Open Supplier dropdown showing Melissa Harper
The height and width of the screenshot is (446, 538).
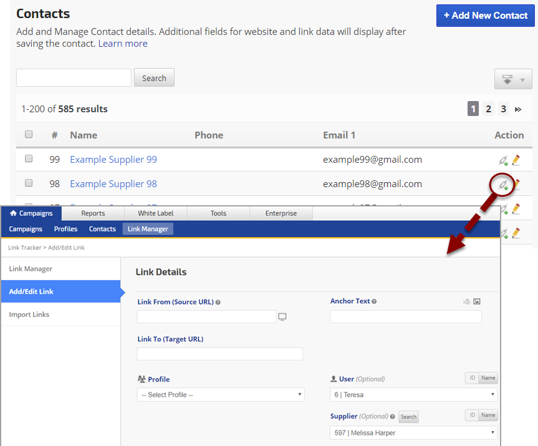click(413, 433)
